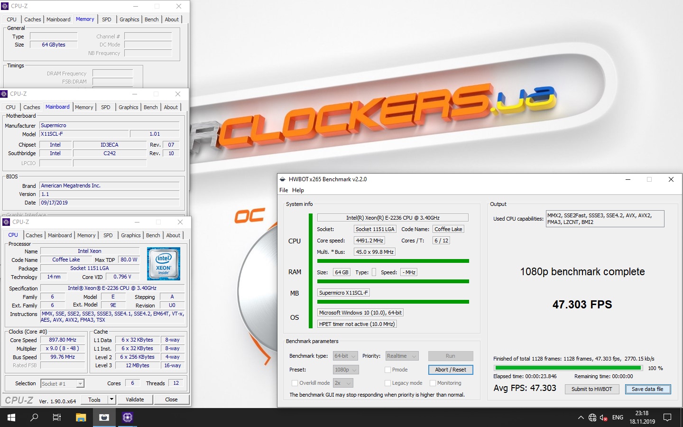Open Graphics tab in Mainboard CPU-Z window
The image size is (683, 427).
coord(129,107)
